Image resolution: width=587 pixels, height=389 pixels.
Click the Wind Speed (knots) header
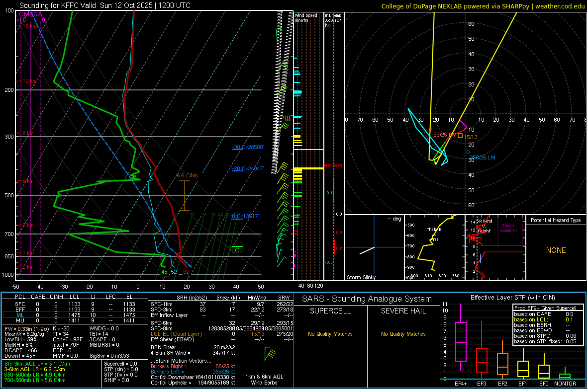(306, 17)
